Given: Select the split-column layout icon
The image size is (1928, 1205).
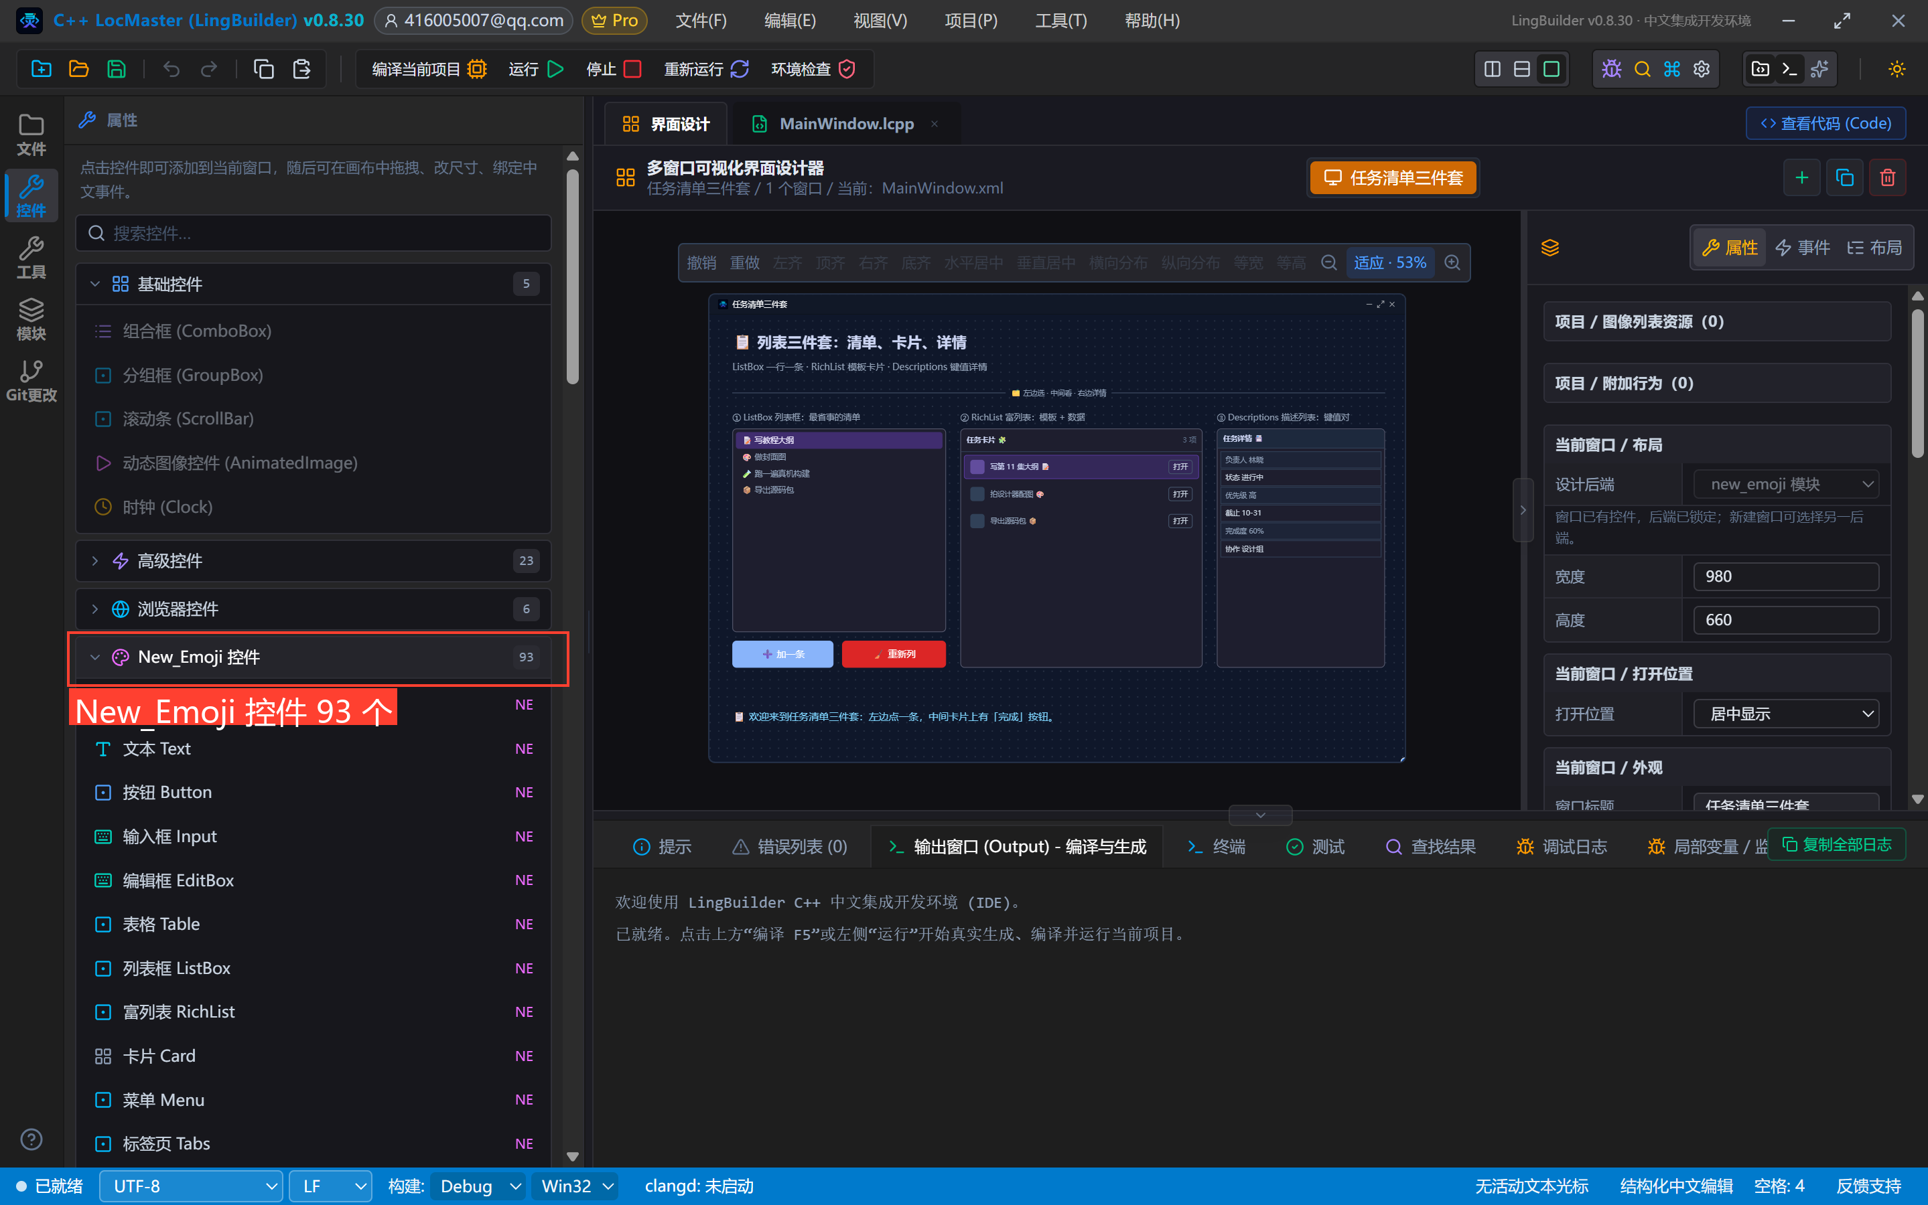Looking at the screenshot, I should coord(1492,70).
